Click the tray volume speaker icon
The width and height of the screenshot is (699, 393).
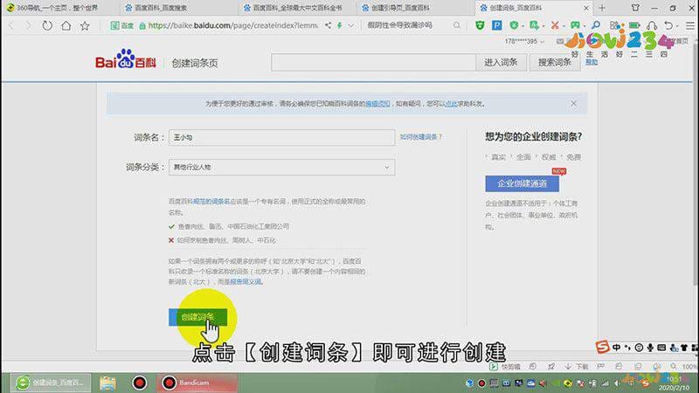click(617, 383)
